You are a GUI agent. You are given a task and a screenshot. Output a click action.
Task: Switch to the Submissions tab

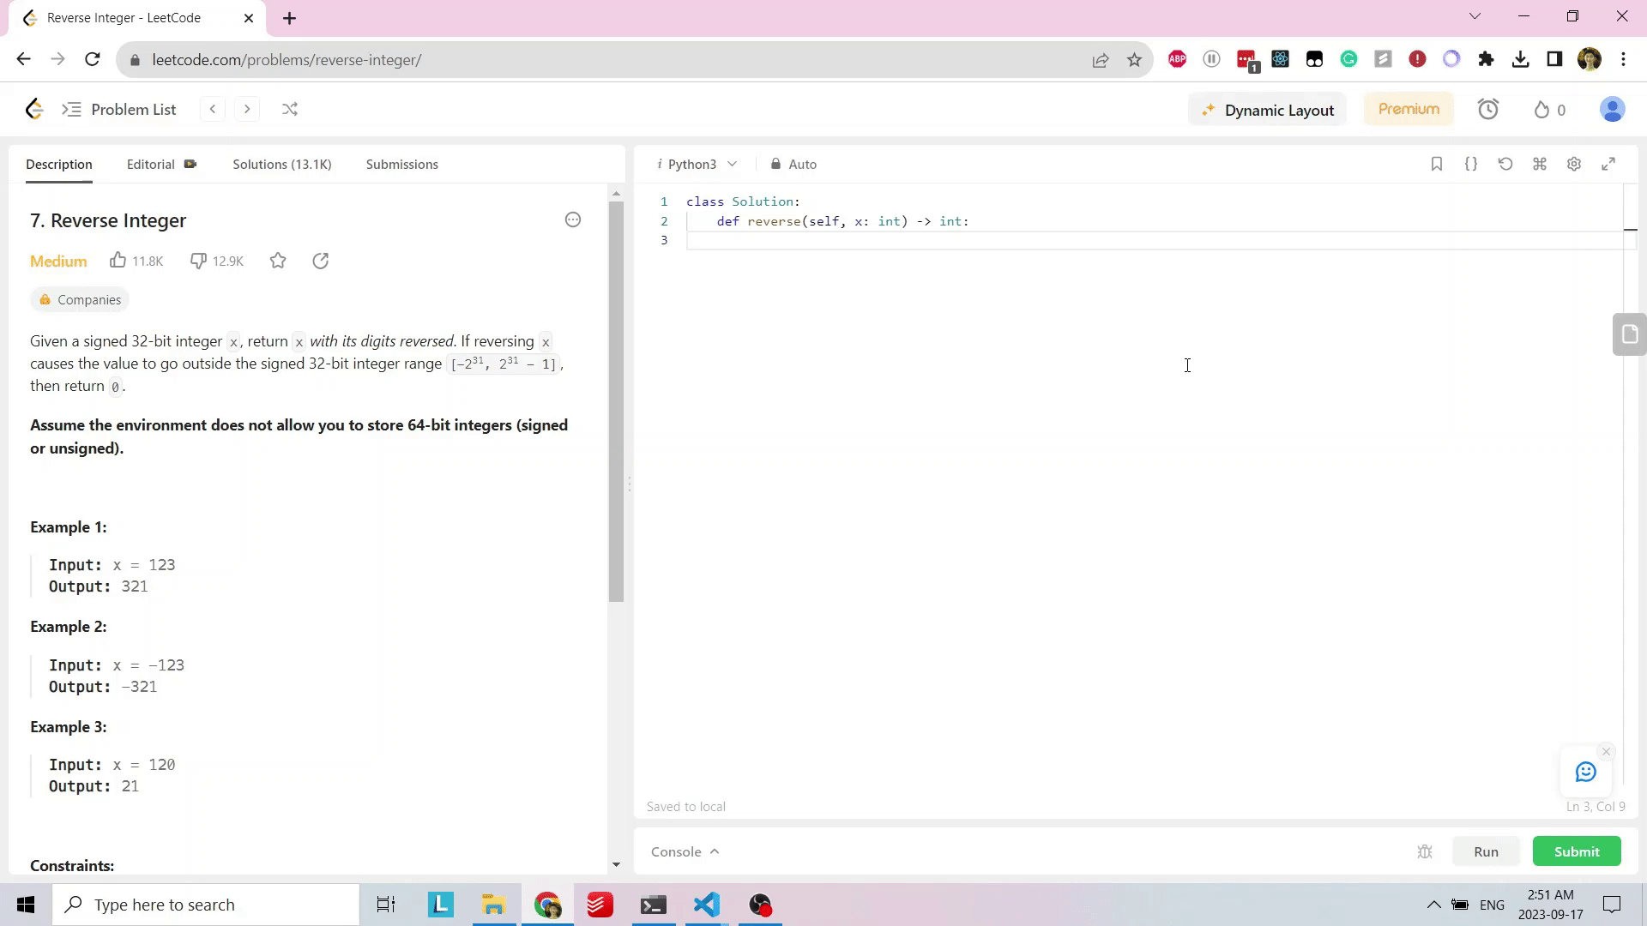pos(401,164)
